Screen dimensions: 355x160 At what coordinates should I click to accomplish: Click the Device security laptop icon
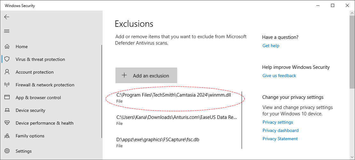click(7, 110)
